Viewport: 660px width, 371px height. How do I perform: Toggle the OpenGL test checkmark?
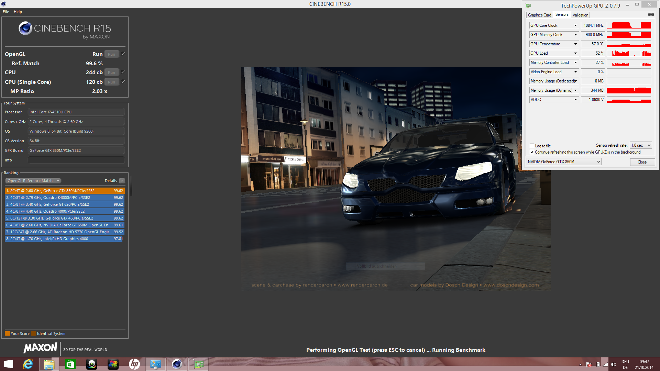123,54
